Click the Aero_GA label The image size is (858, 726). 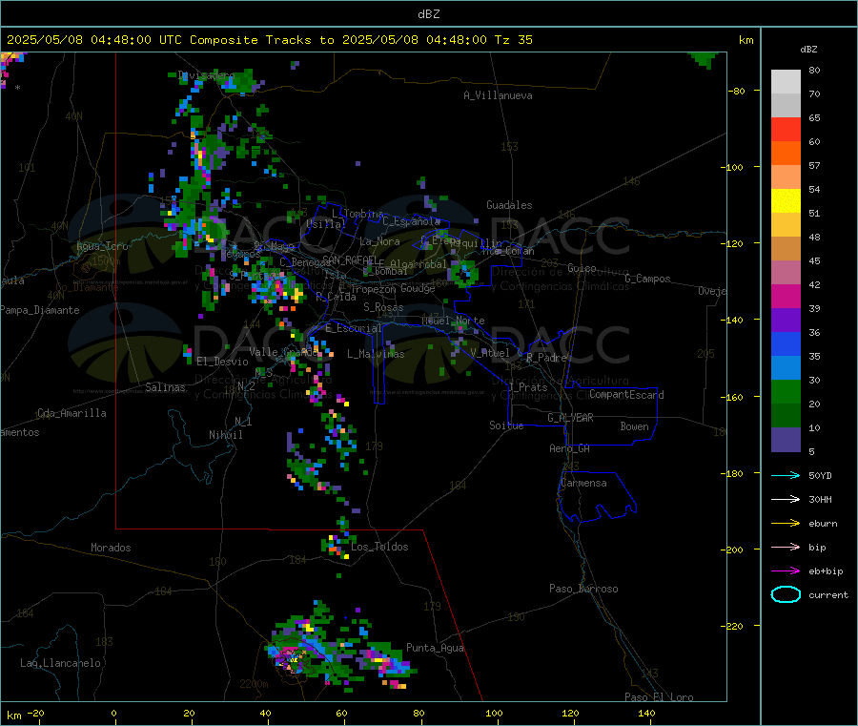pos(570,448)
